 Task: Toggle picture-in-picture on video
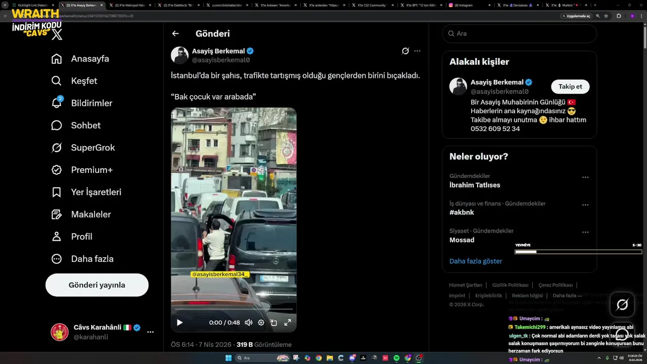coord(273,322)
